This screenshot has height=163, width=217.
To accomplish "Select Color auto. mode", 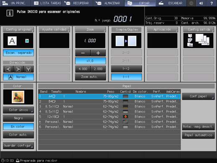I will coord(18,135).
